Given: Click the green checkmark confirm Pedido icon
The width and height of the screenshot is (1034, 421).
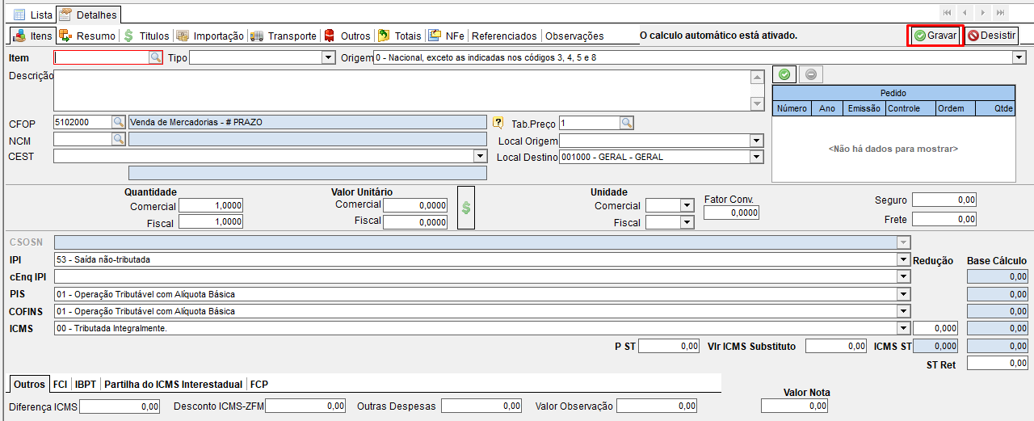Looking at the screenshot, I should tap(784, 74).
